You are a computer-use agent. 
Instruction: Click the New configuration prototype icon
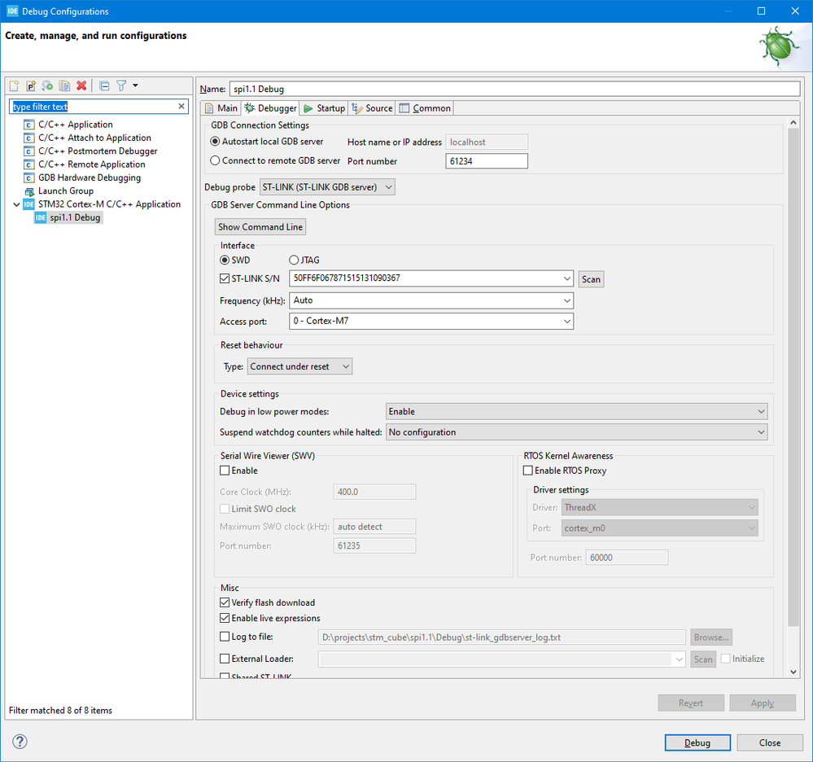31,85
